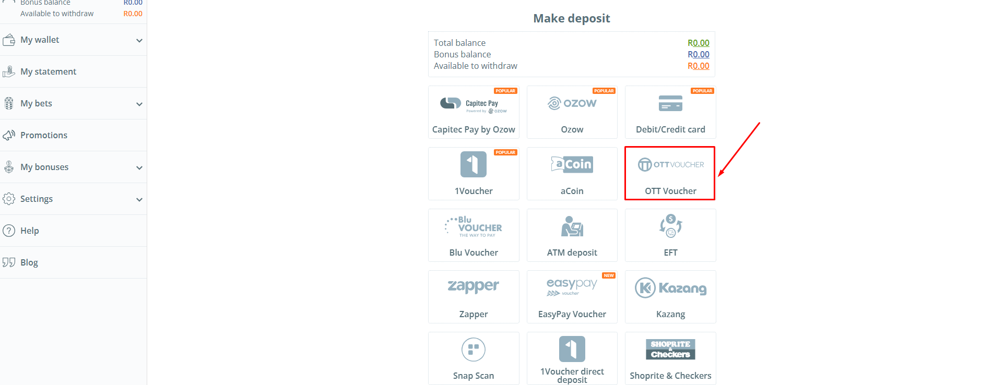The image size is (981, 385).
Task: Open the OTT Voucher deposit option
Action: (x=670, y=173)
